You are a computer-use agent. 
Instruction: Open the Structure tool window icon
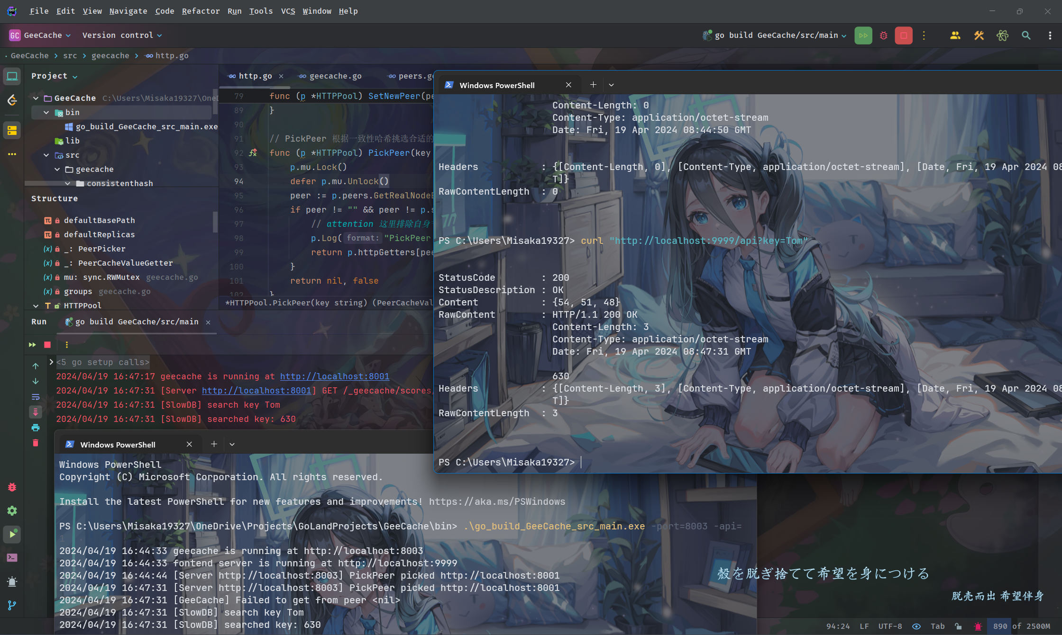(x=12, y=130)
